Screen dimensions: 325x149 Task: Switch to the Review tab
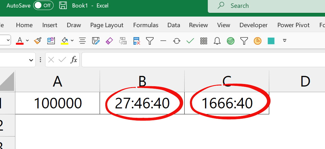click(x=198, y=25)
